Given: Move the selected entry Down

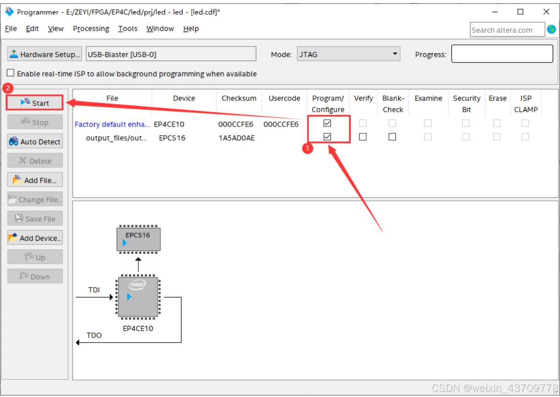Looking at the screenshot, I should tap(35, 276).
